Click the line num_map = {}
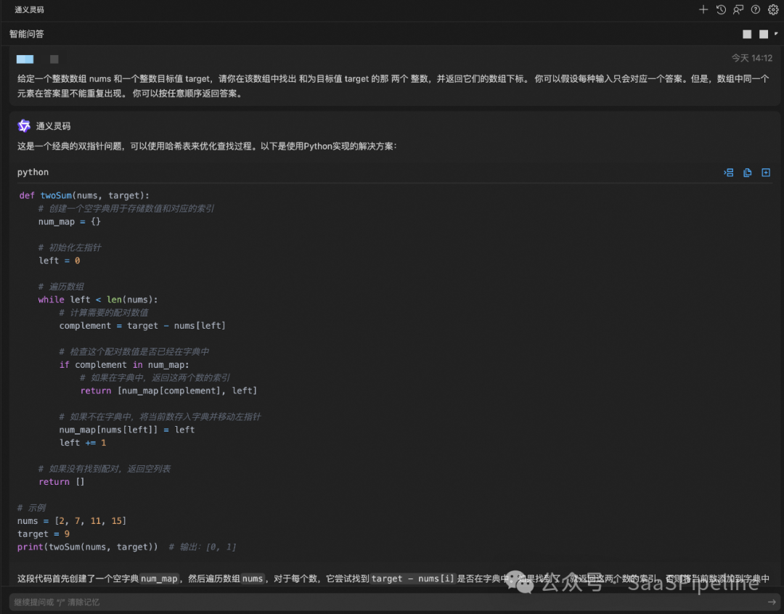 coord(70,221)
